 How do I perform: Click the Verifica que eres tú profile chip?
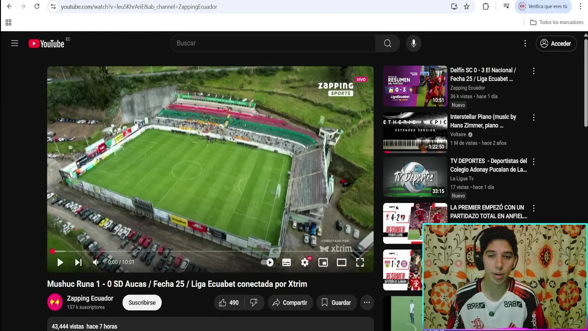543,6
